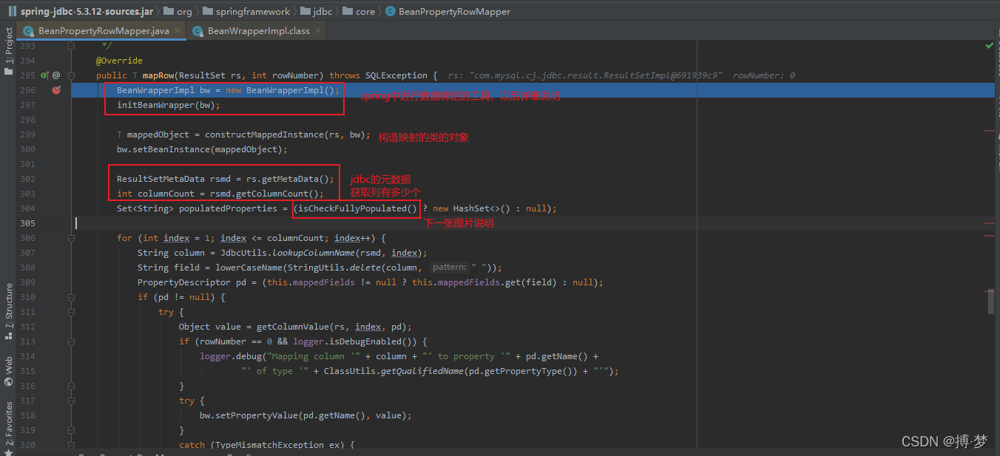The height and width of the screenshot is (456, 1000).
Task: Collapse the isDebugEnabled if fold on line 313
Action: tap(72, 341)
